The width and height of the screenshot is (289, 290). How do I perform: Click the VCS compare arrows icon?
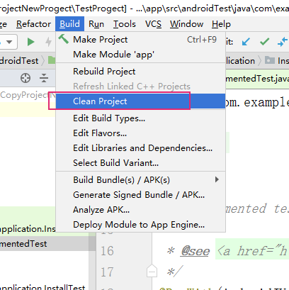point(283,42)
